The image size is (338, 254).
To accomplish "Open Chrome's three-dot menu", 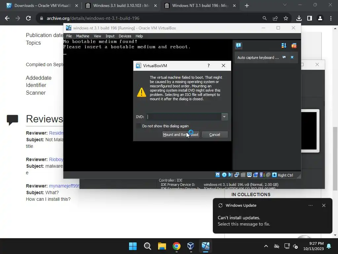I will coord(331,19).
